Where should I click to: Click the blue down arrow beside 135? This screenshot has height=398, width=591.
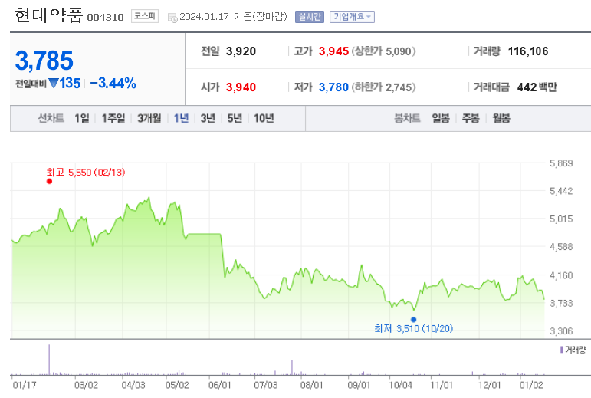tap(54, 83)
